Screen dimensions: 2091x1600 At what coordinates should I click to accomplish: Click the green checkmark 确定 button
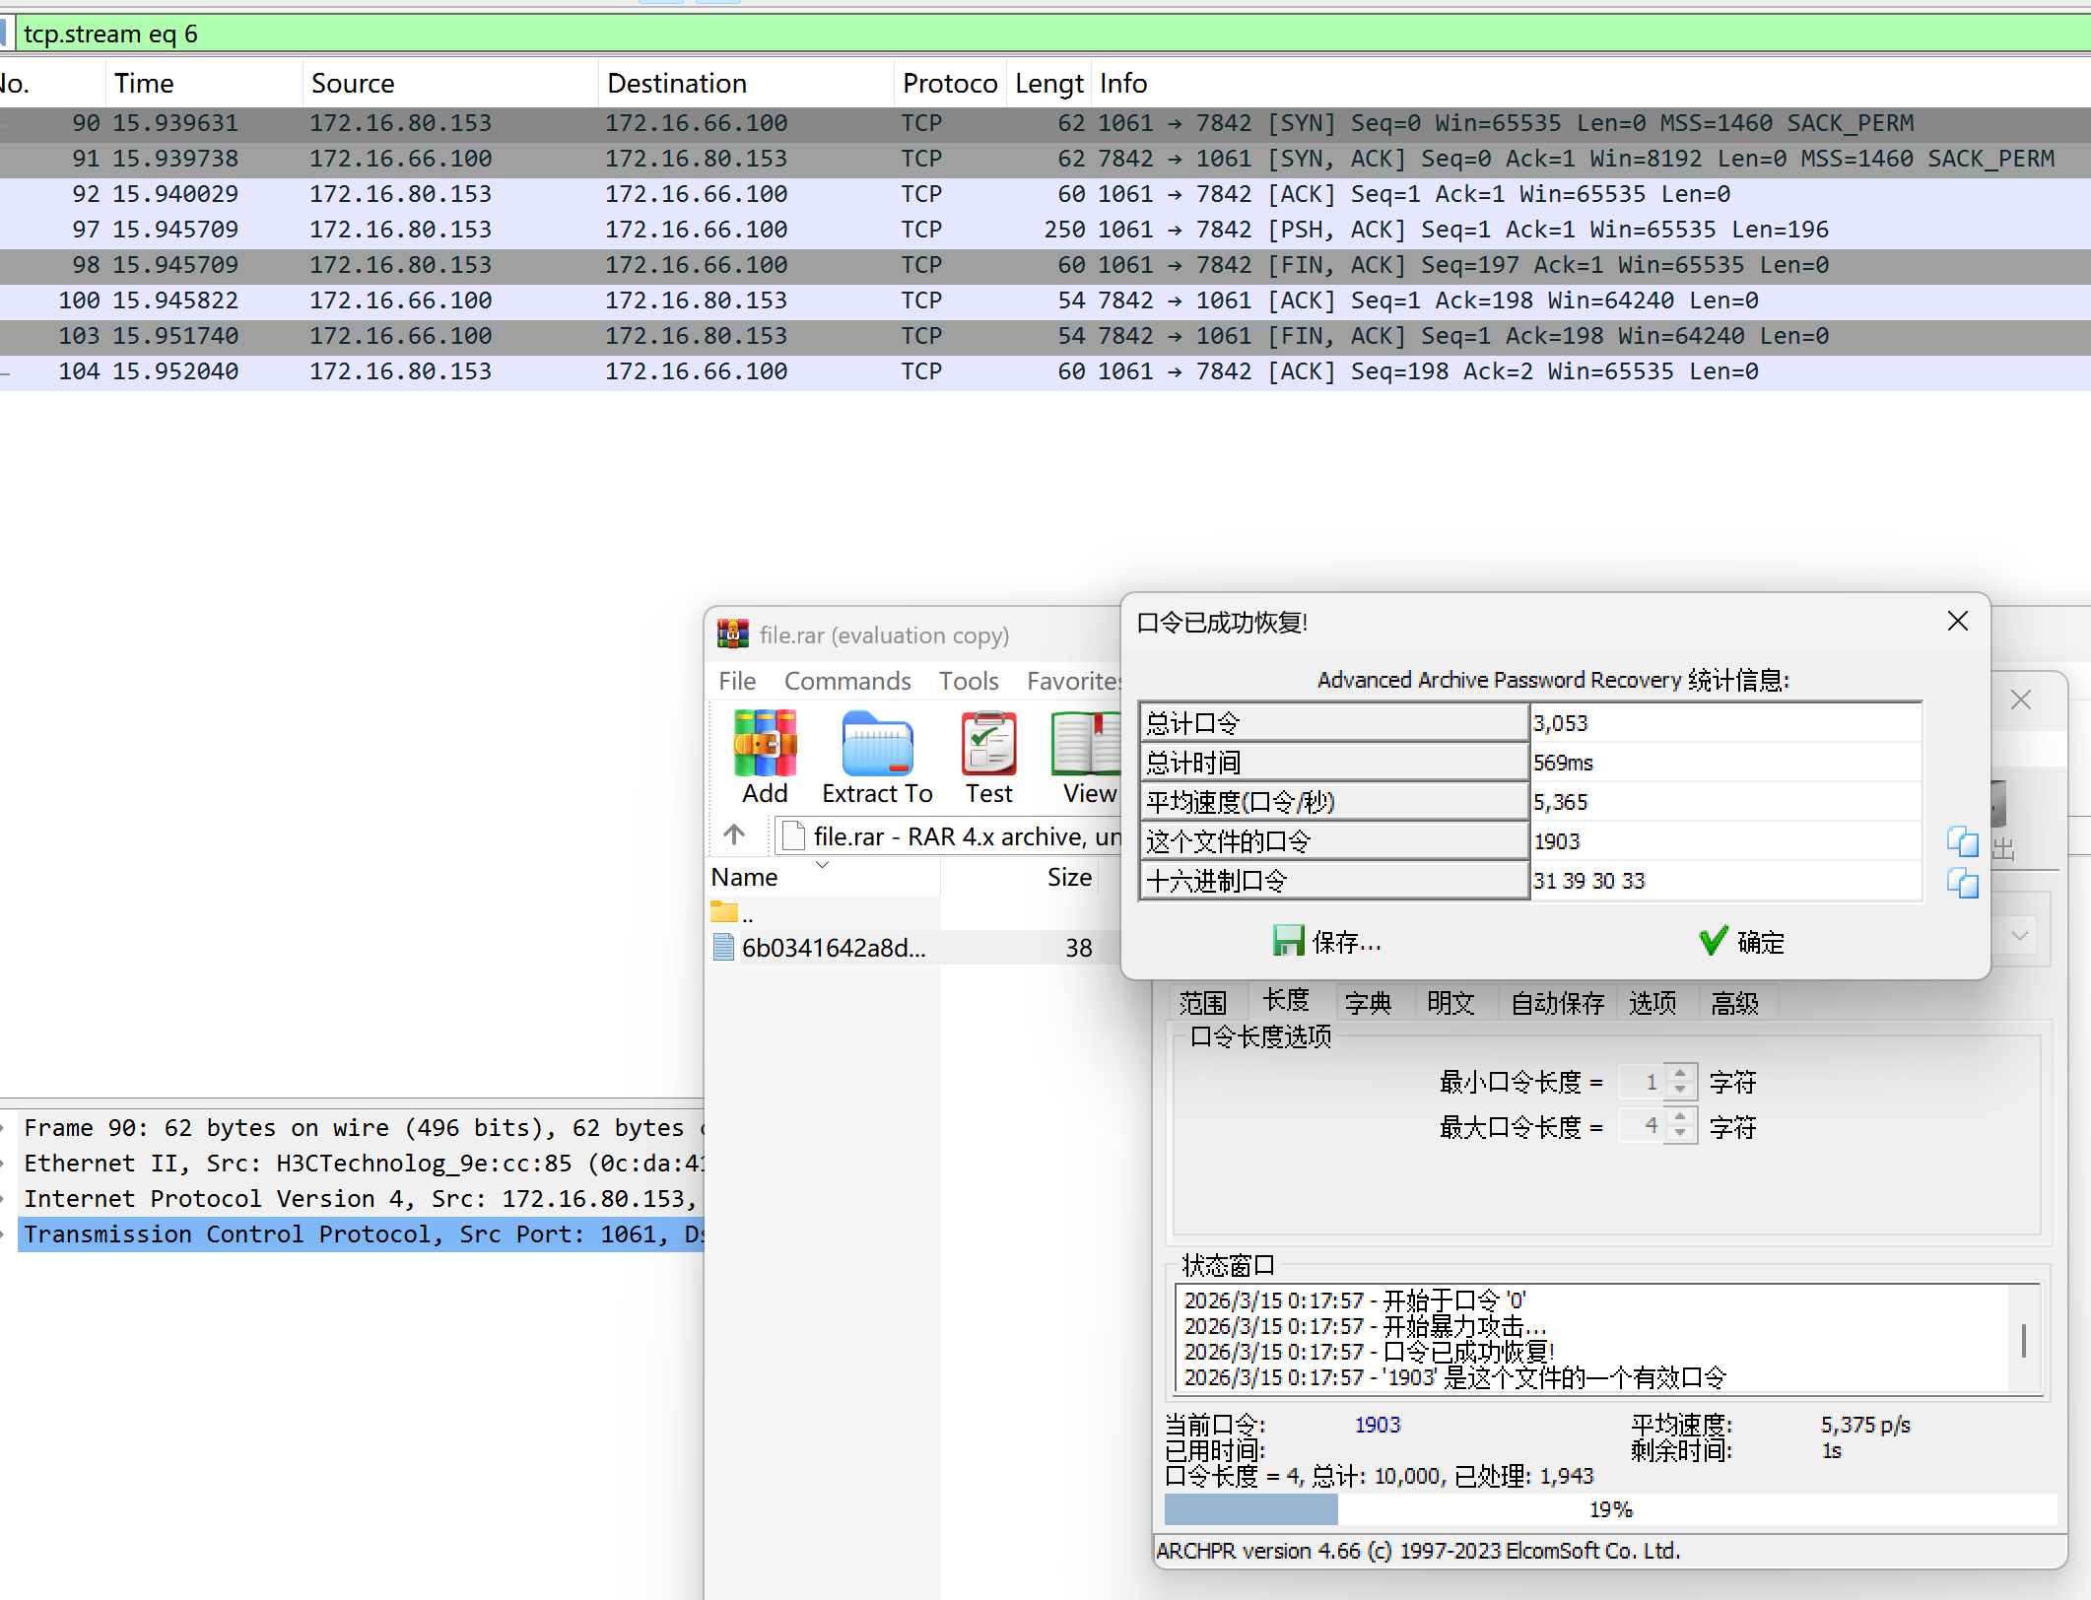coord(1742,942)
